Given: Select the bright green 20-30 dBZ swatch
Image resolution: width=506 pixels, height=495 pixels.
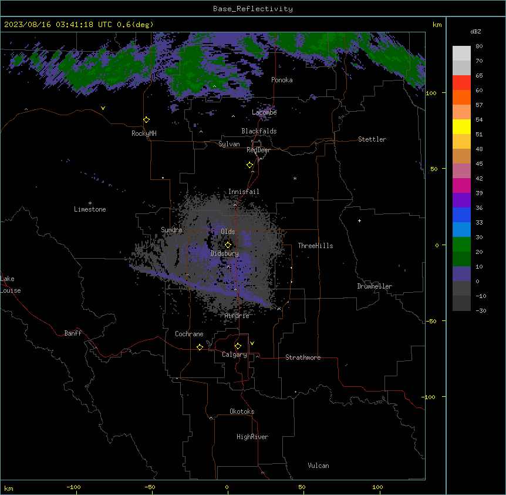Looking at the screenshot, I should pos(461,245).
